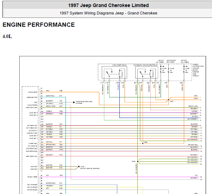212x194 pixels.
Task: Click the "(RIGHT SIDE OF ENGINE)" note
Action: tap(90, 169)
